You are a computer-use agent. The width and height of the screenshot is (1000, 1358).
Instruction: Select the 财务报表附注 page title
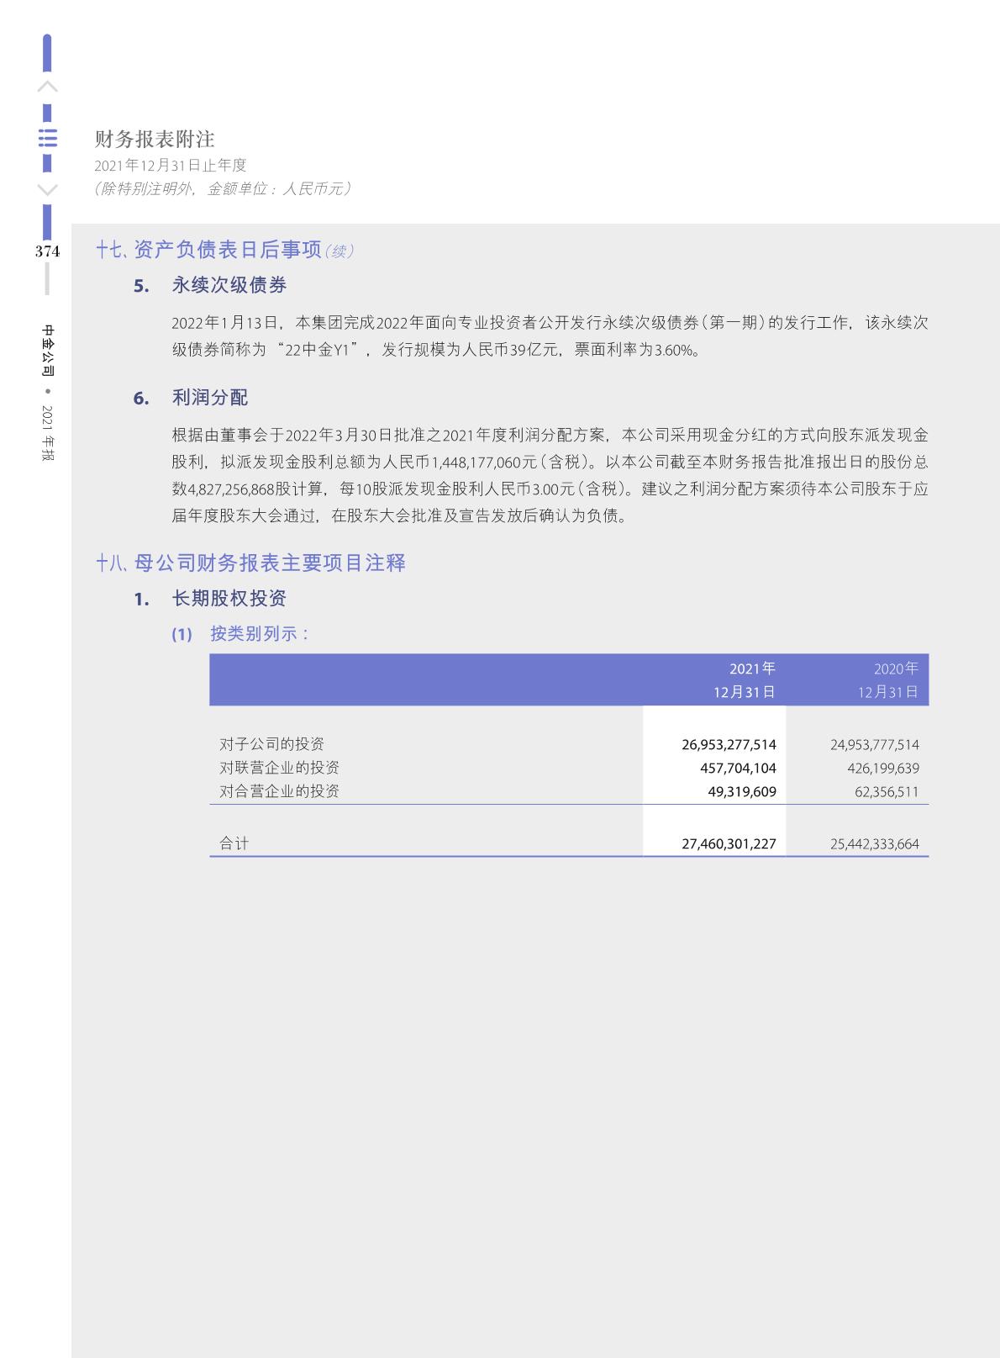(x=155, y=139)
